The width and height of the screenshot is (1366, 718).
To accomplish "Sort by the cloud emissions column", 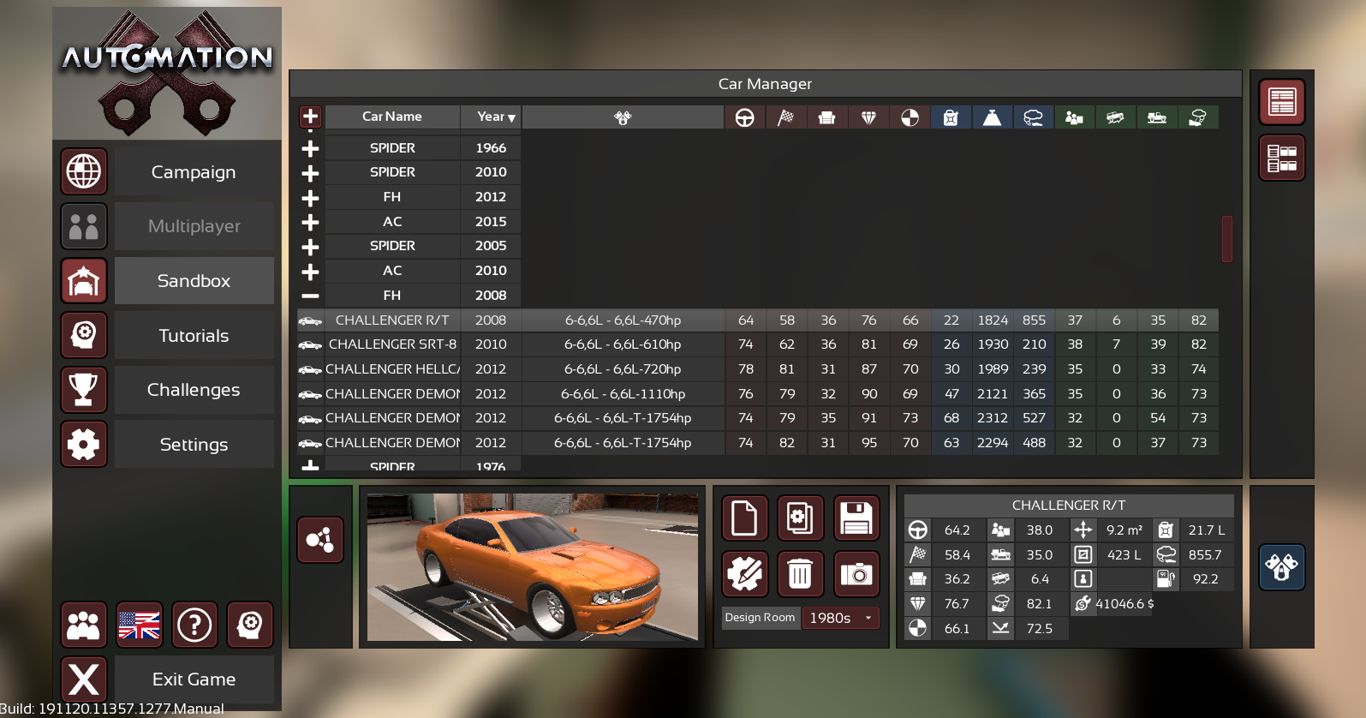I will coord(1033,117).
